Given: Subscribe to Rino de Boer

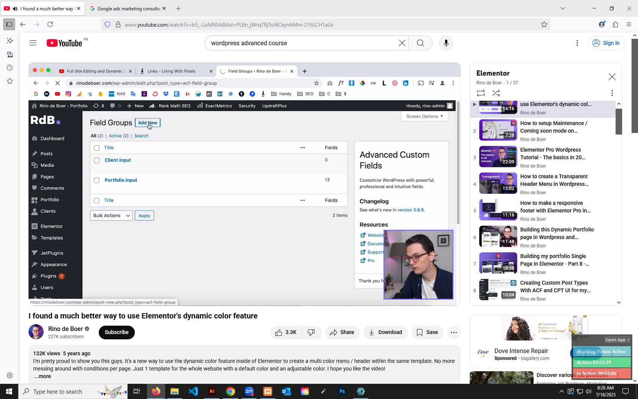Looking at the screenshot, I should [117, 332].
